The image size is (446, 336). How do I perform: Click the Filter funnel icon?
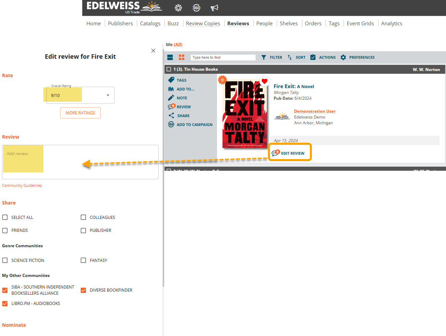263,57
